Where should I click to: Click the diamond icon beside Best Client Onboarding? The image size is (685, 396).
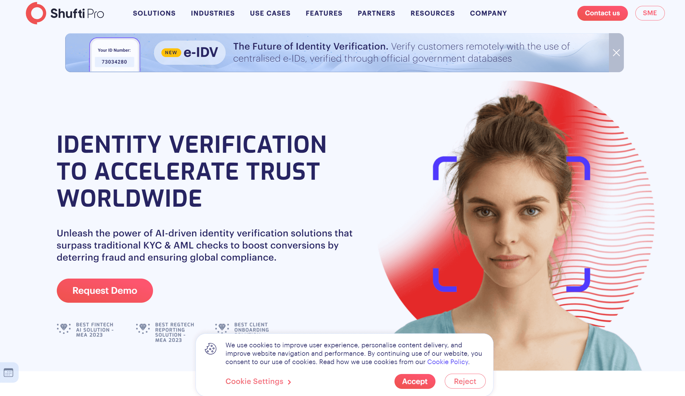tap(222, 328)
